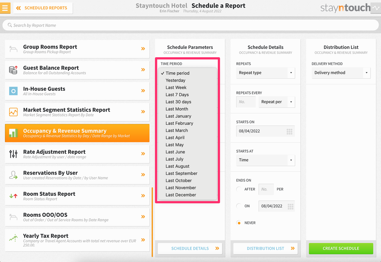Open the hamburger main menu
This screenshot has width=381, height=262.
(x=5, y=8)
